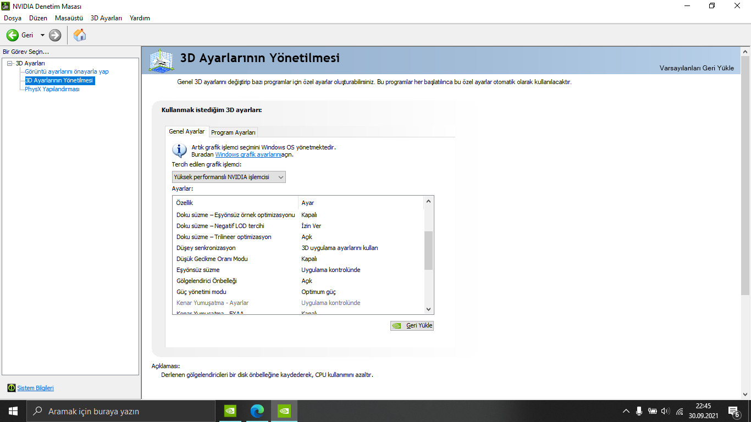
Task: Open the network tray icon
Action: 680,411
